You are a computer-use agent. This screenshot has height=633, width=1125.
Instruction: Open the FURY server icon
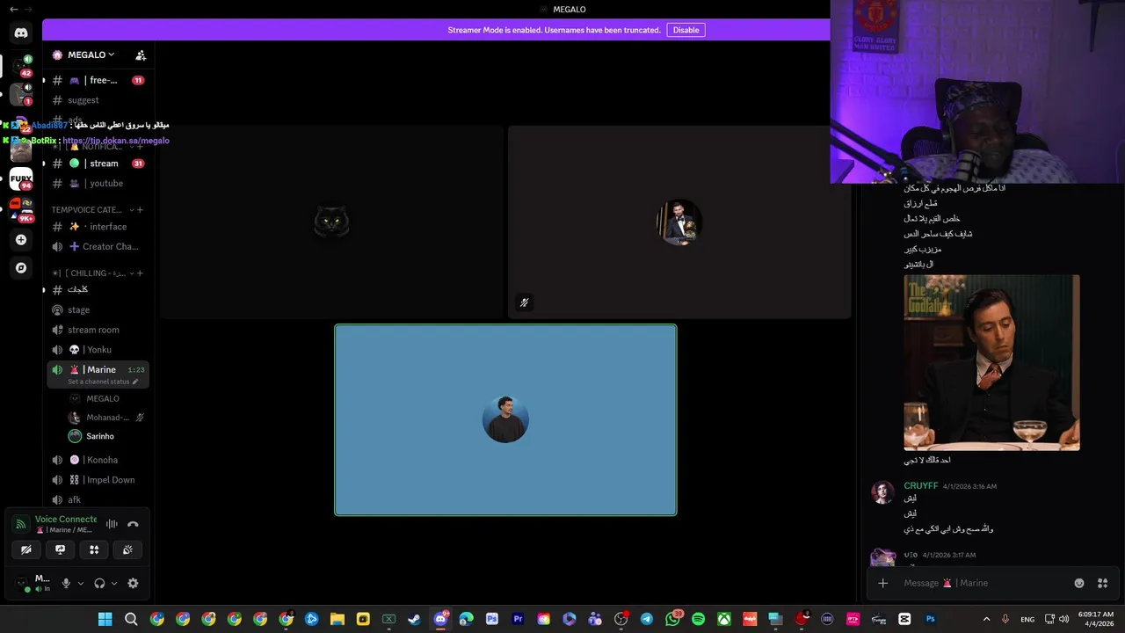[x=21, y=178]
